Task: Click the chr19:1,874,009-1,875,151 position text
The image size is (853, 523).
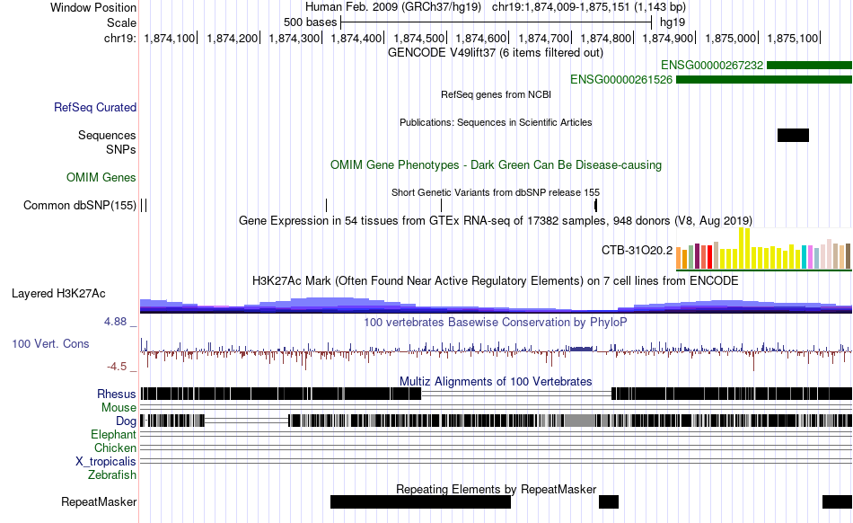Action: (x=589, y=7)
